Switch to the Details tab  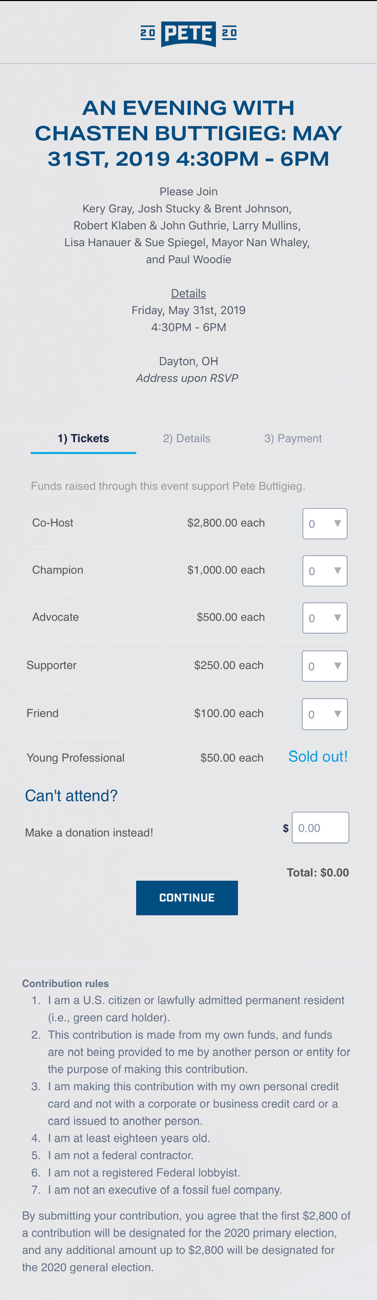coord(186,438)
